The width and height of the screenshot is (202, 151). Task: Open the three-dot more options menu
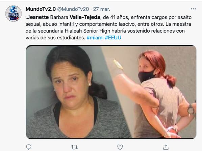193,9
